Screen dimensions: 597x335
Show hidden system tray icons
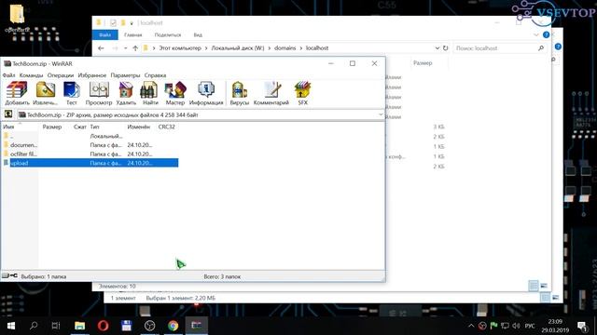[471, 326]
